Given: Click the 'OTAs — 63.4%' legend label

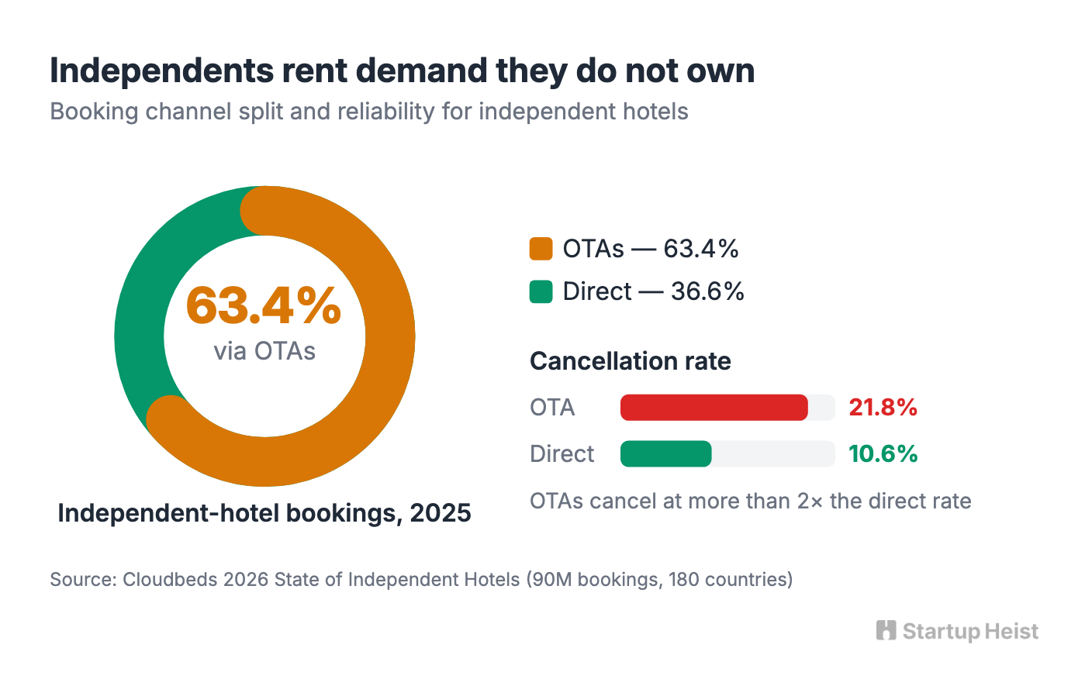Looking at the screenshot, I should [651, 249].
